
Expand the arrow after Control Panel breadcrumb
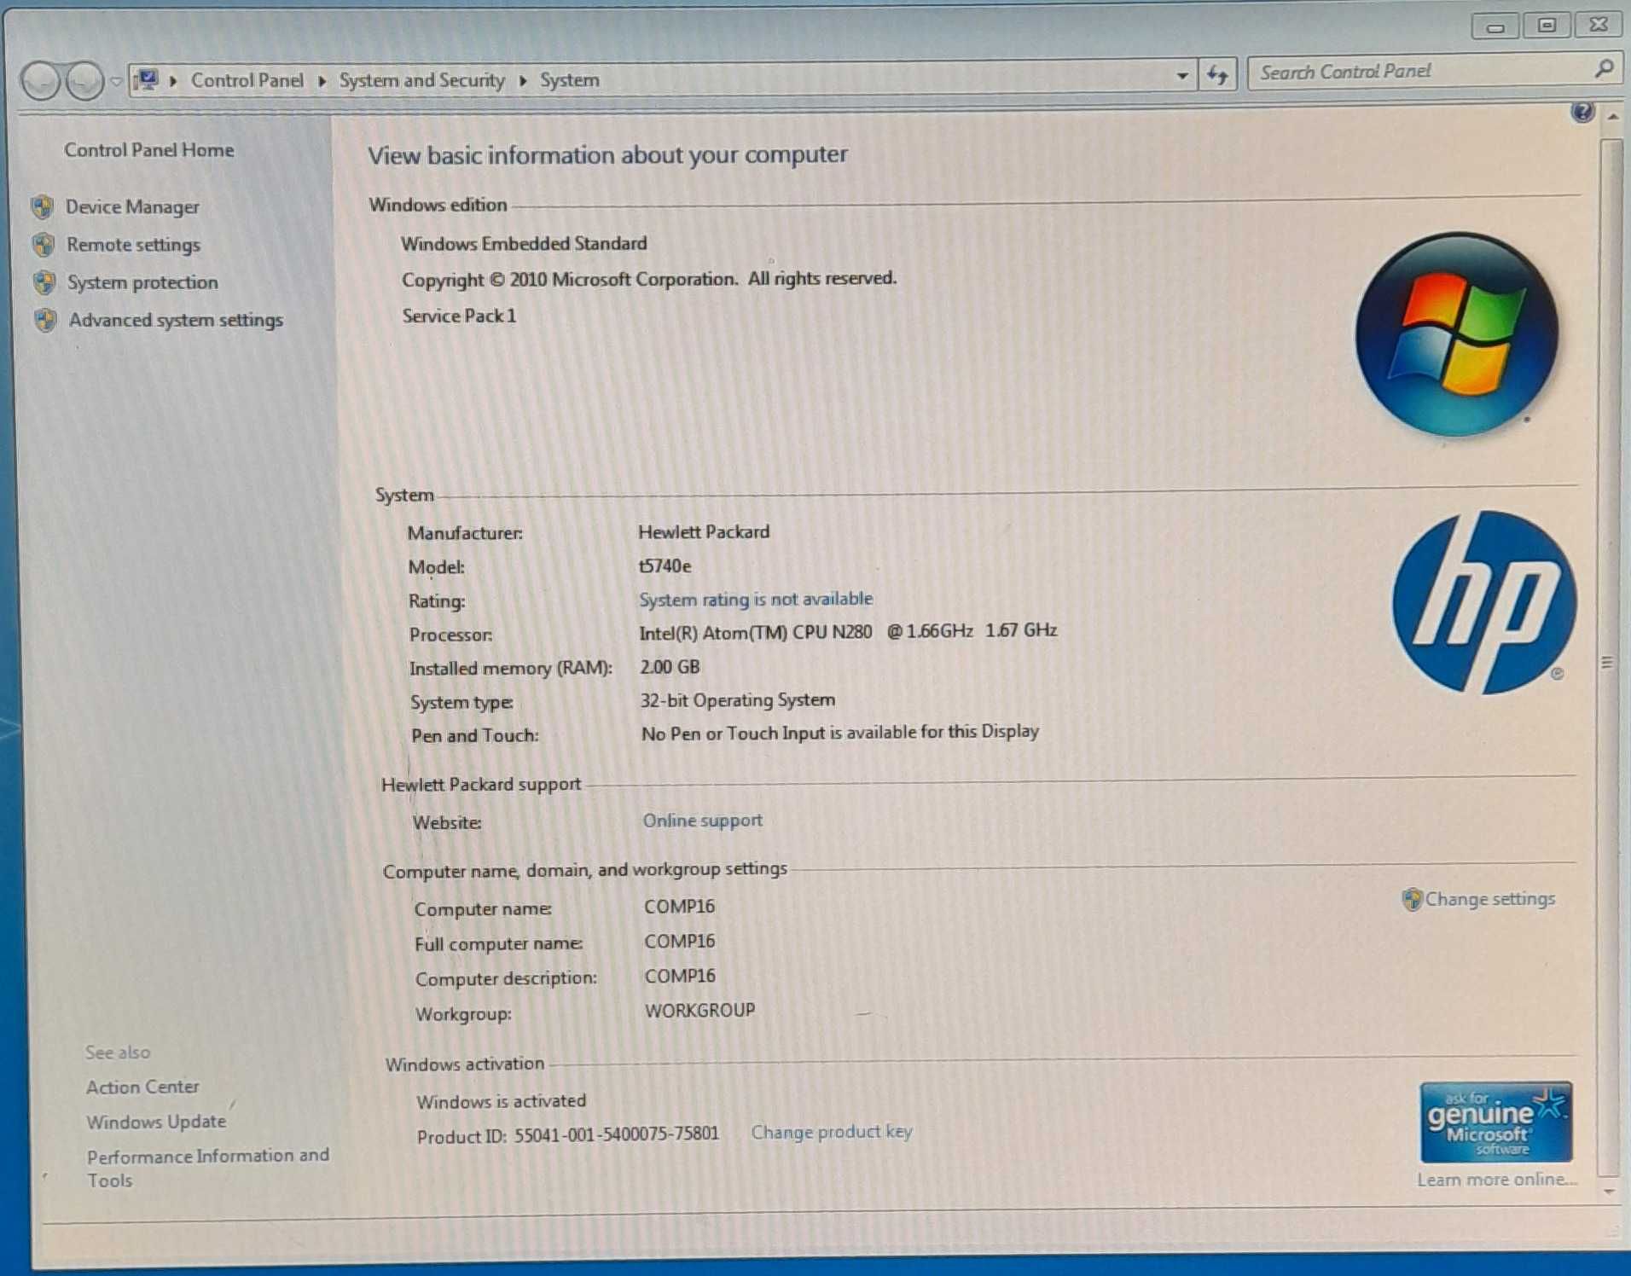[x=322, y=81]
